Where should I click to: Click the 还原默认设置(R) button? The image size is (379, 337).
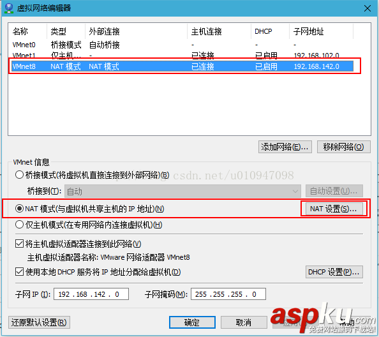[x=39, y=322]
